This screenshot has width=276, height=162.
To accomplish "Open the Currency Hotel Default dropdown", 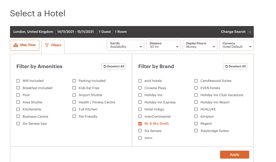I will click(236, 45).
